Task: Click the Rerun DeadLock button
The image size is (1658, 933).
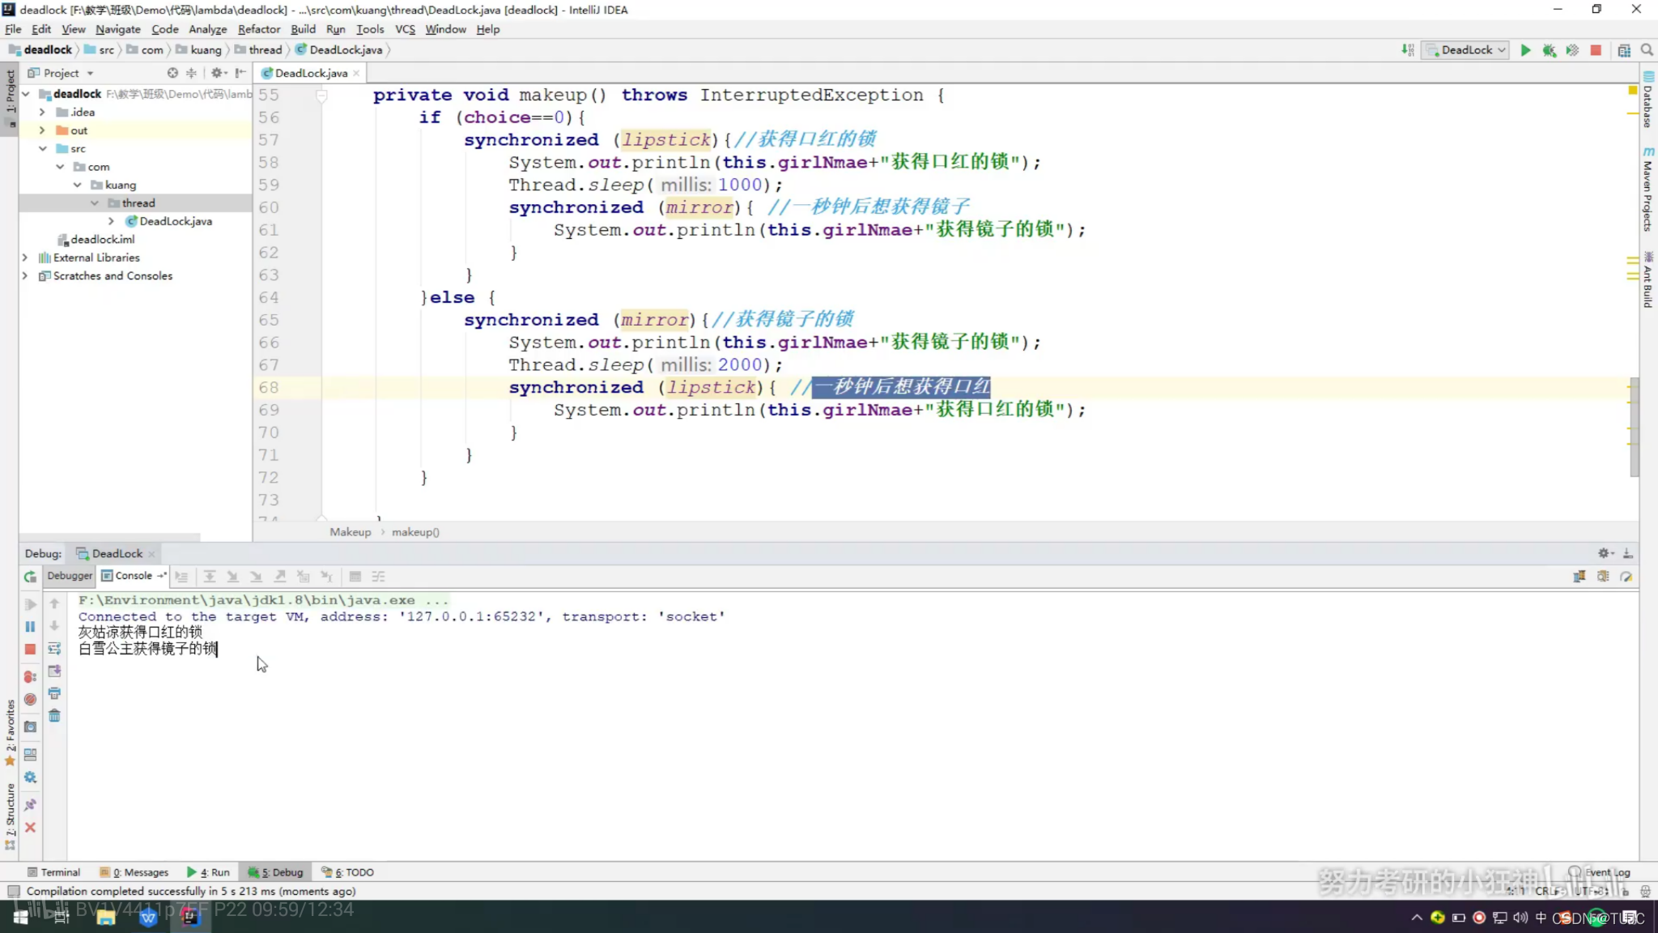Action: pos(30,577)
